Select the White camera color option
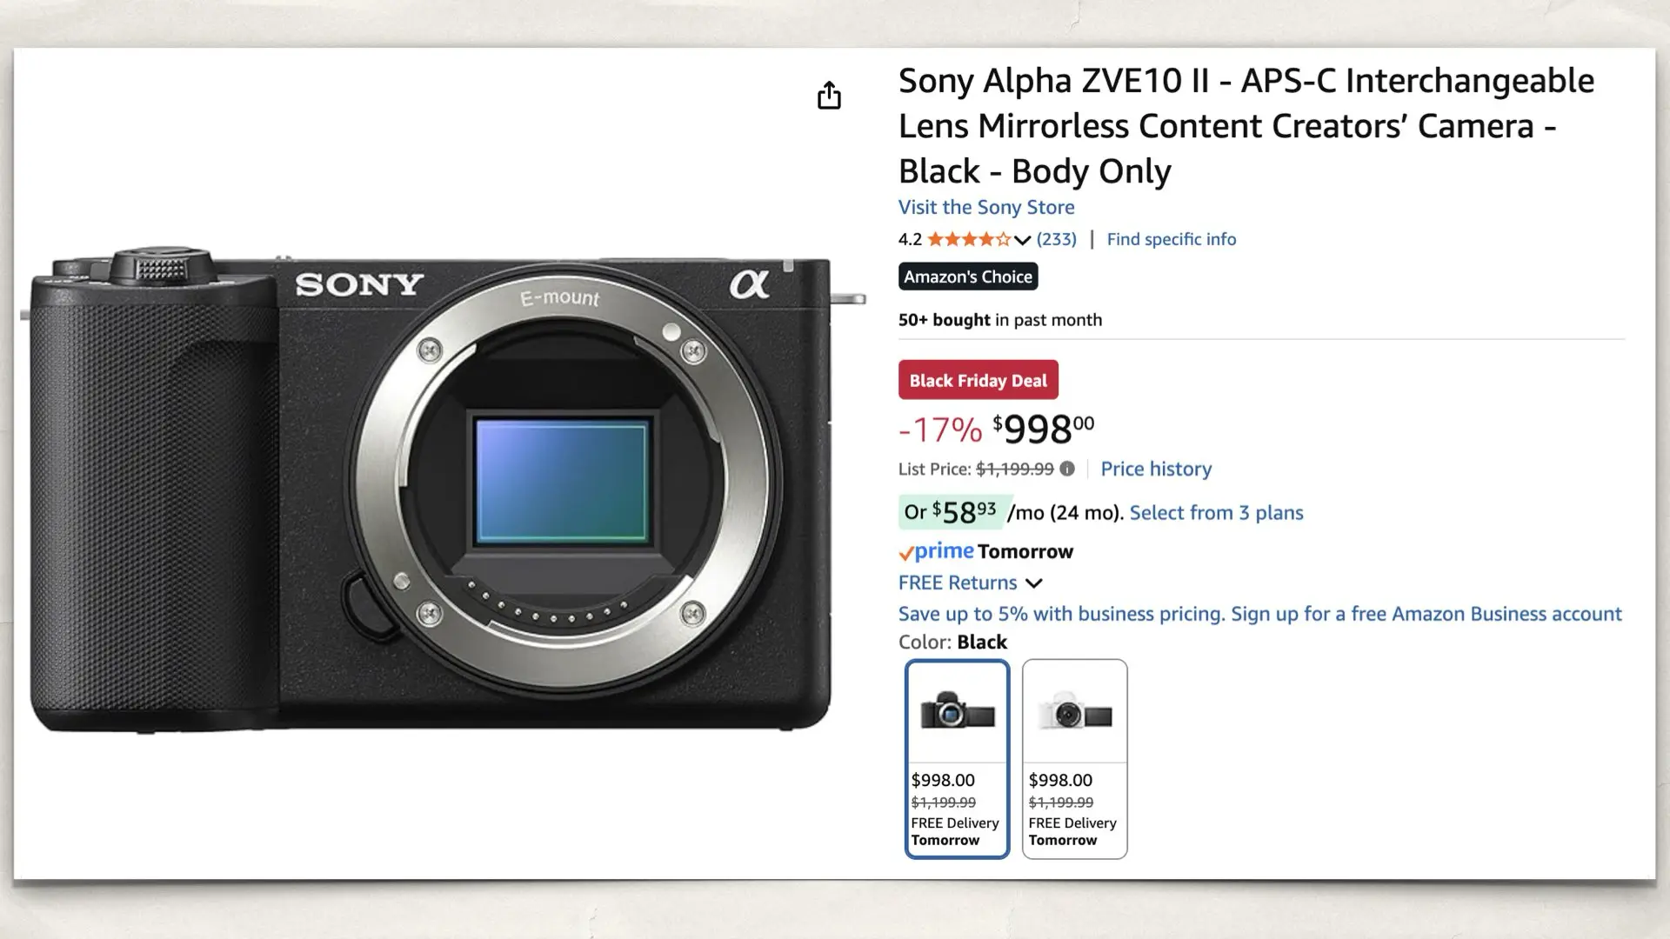 click(1074, 713)
